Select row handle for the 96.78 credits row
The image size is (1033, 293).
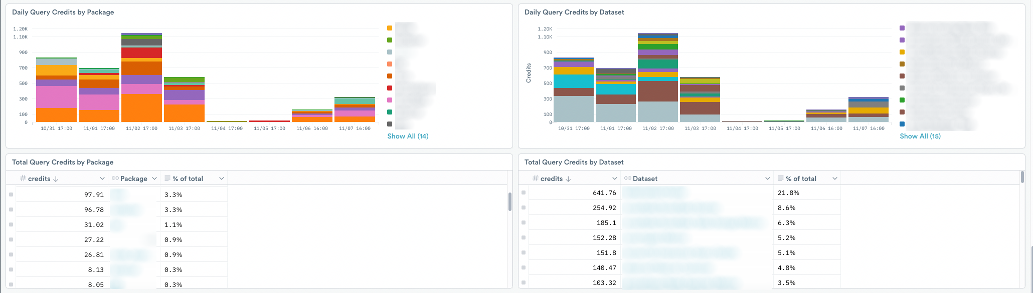pos(11,209)
